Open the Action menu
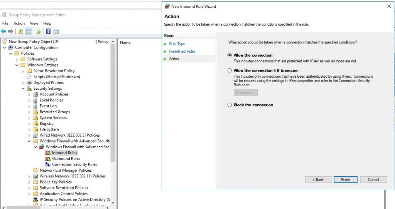The image size is (395, 209). coord(19,23)
